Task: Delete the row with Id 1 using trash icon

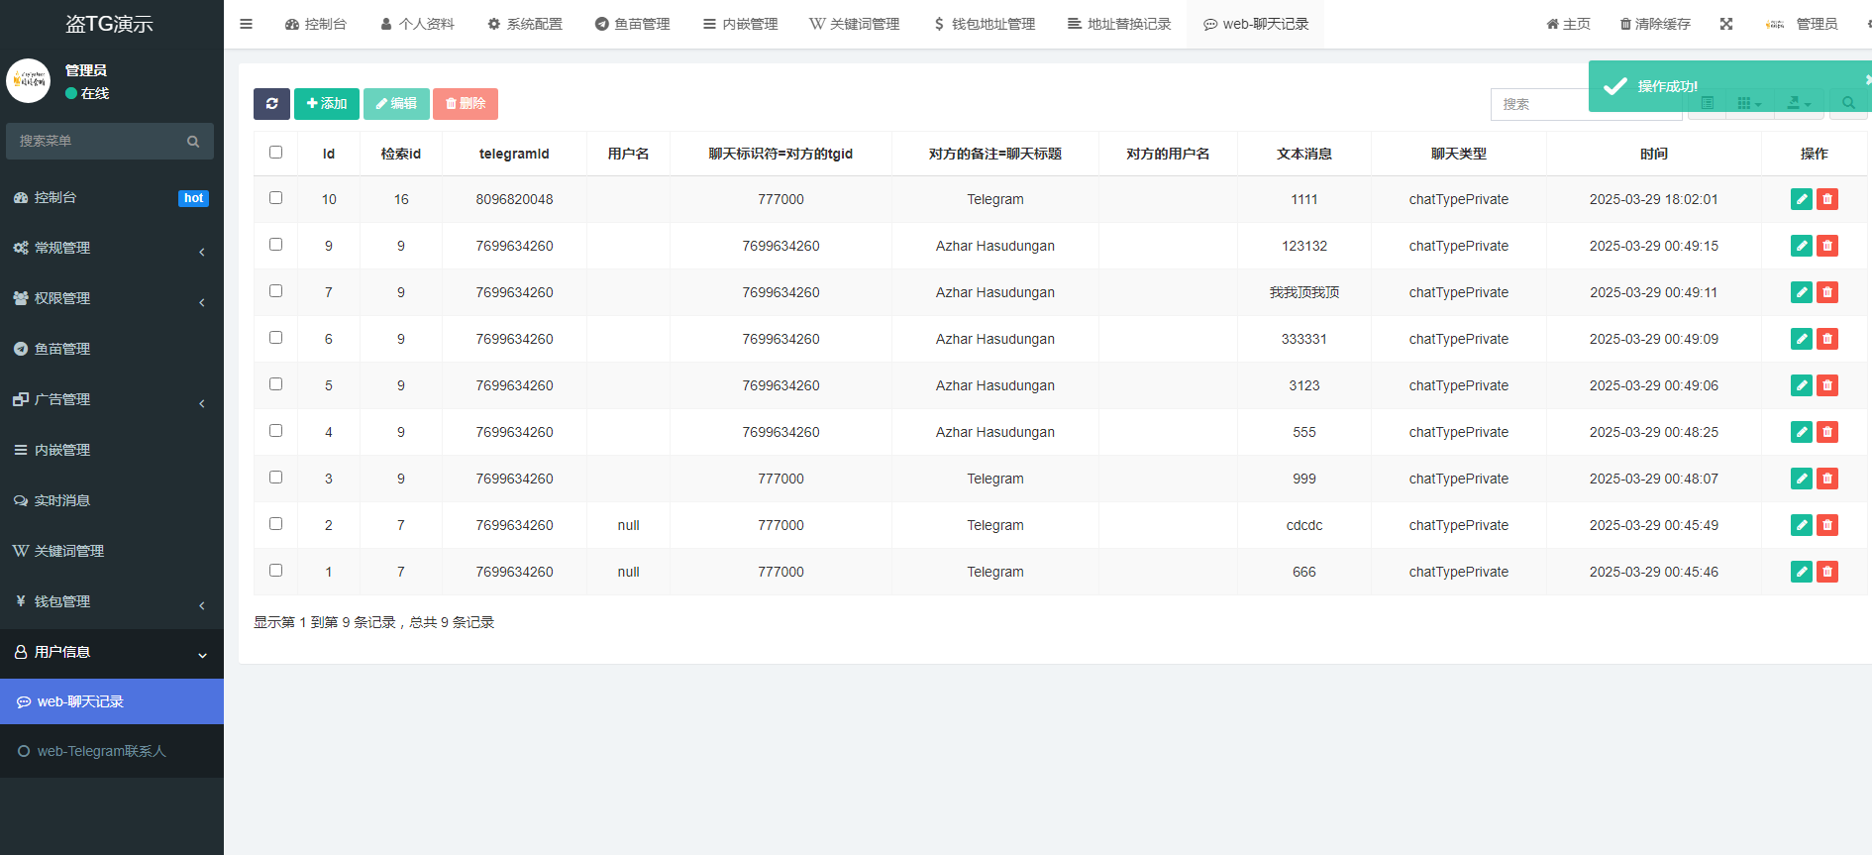Action: click(1827, 572)
